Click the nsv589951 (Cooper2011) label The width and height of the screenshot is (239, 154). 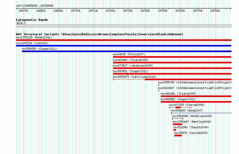[131, 71]
